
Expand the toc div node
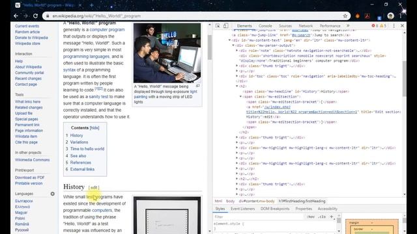[x=237, y=76]
